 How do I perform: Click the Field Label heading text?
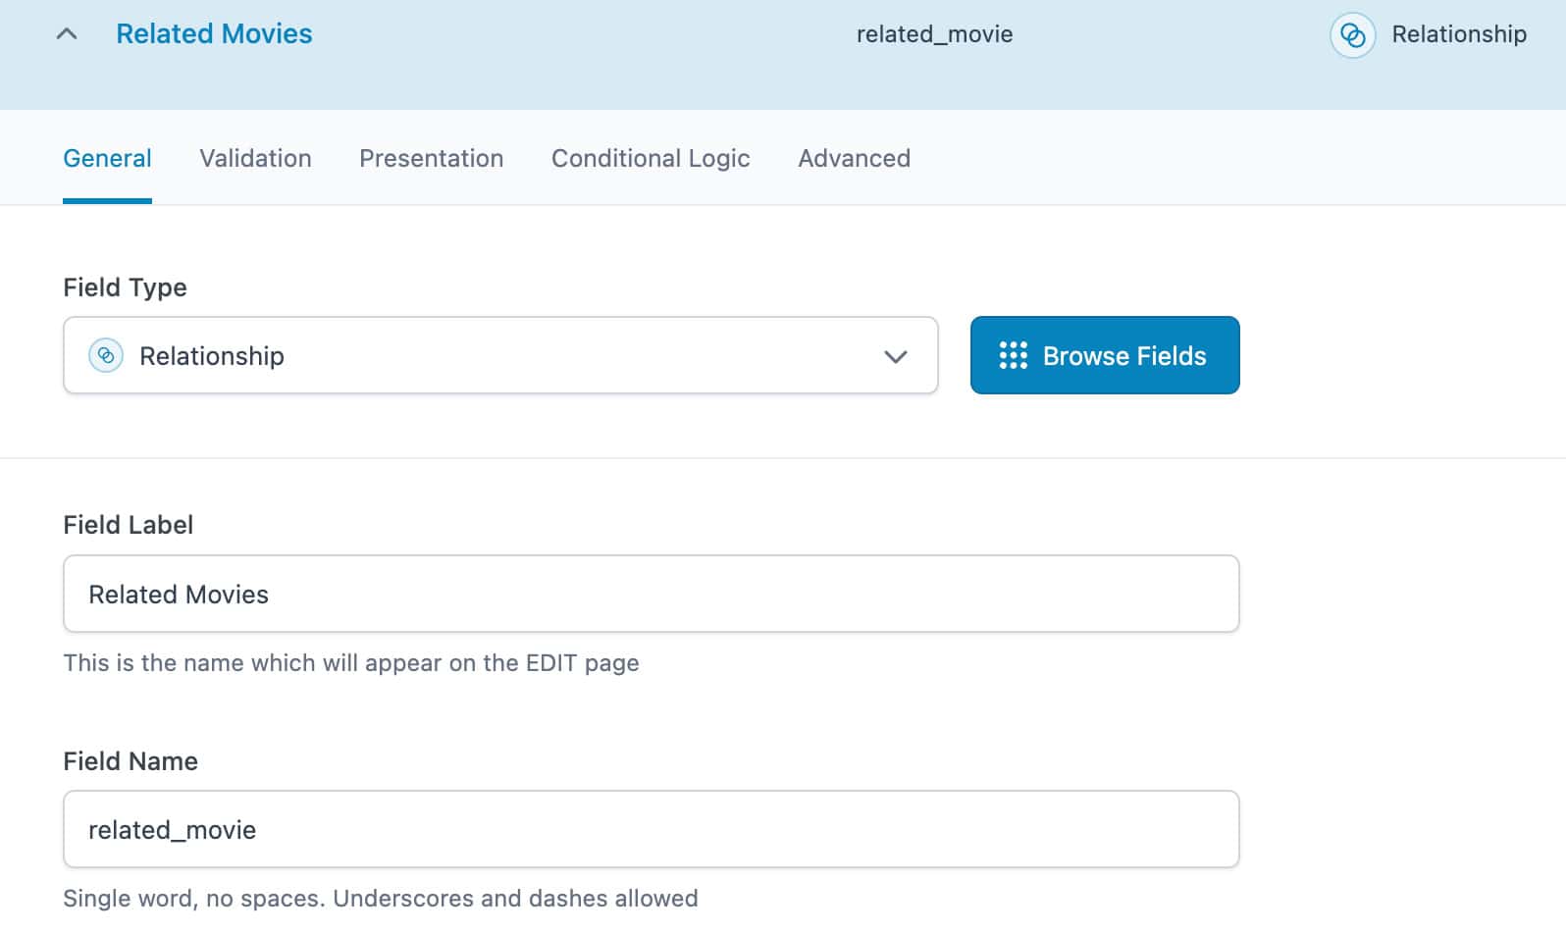(128, 525)
